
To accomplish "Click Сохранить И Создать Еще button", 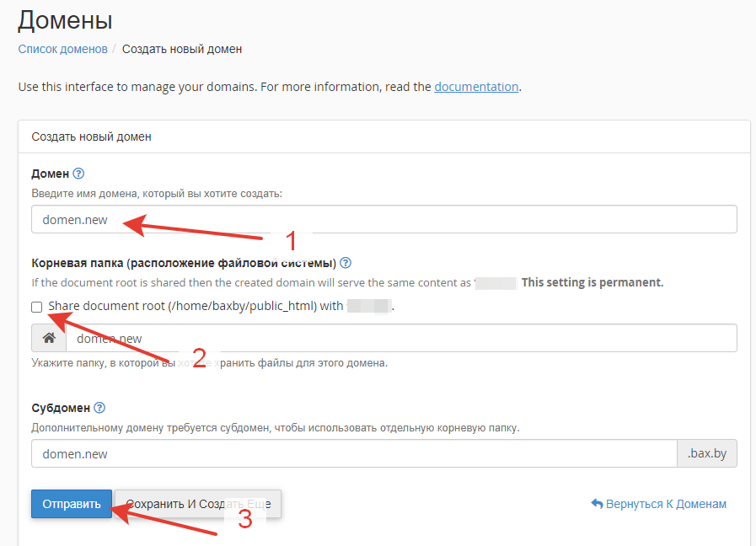I will 198,504.
